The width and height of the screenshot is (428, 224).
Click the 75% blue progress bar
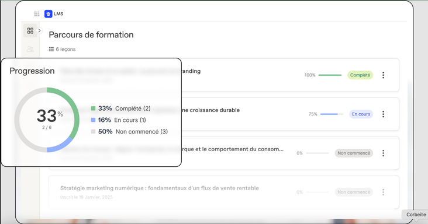pyautogui.click(x=332, y=114)
